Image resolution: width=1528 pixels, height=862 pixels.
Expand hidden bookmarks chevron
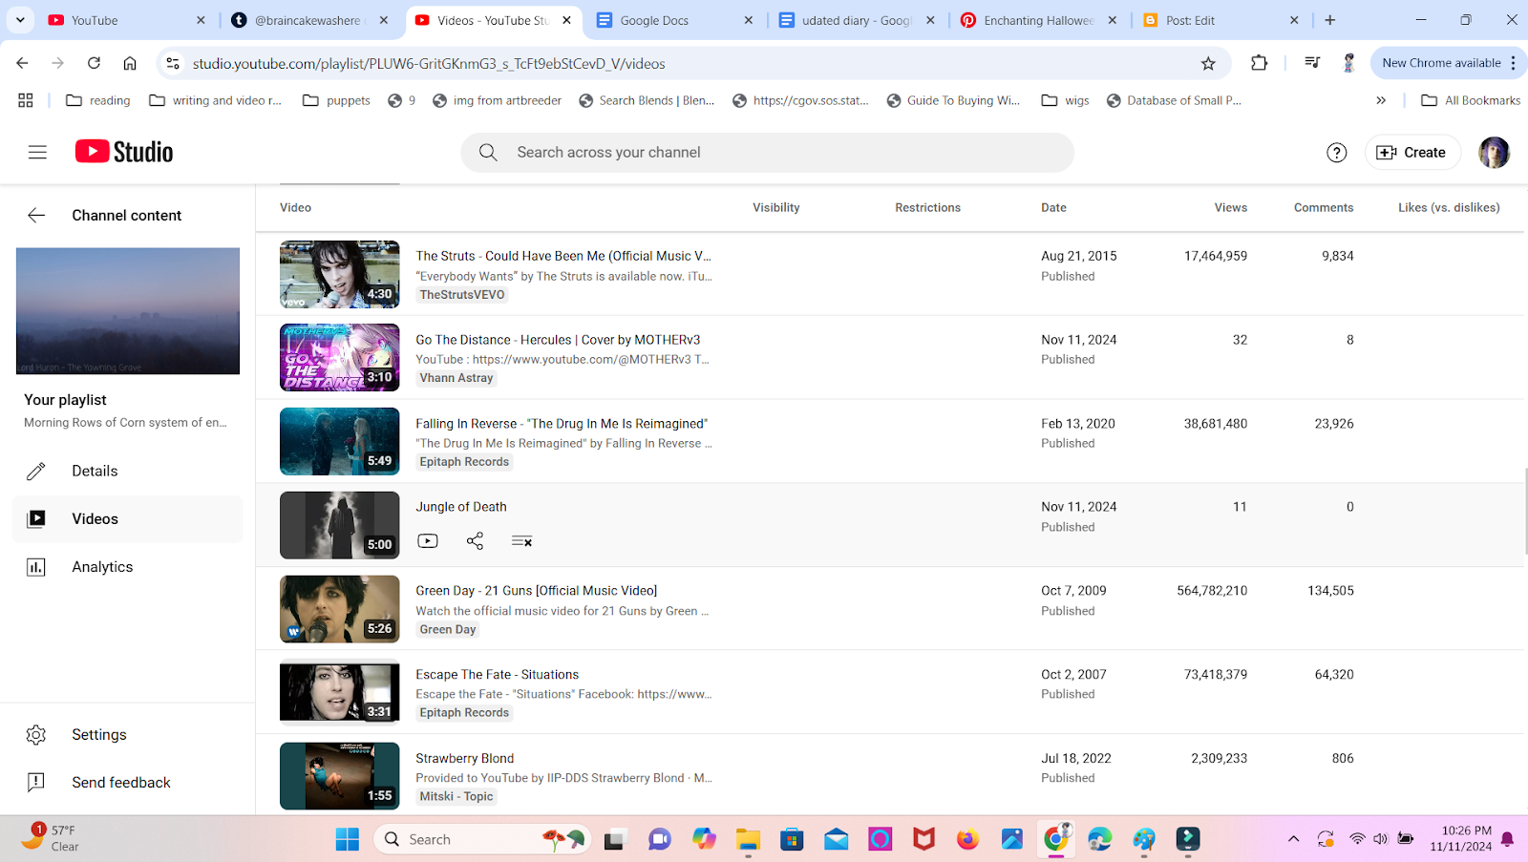pos(1381,100)
